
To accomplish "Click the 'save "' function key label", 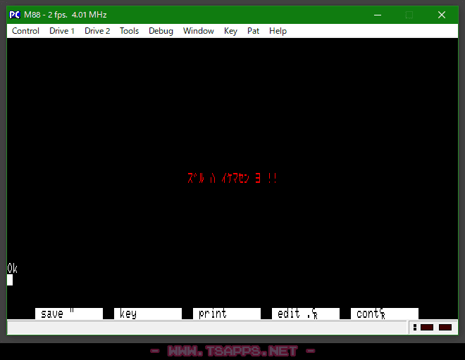I will tap(68, 314).
